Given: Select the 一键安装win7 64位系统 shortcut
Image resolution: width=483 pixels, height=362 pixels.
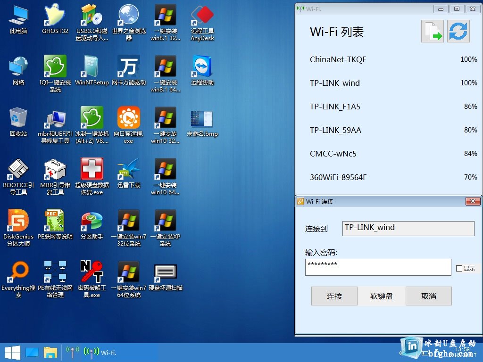Looking at the screenshot, I should coord(129,280).
